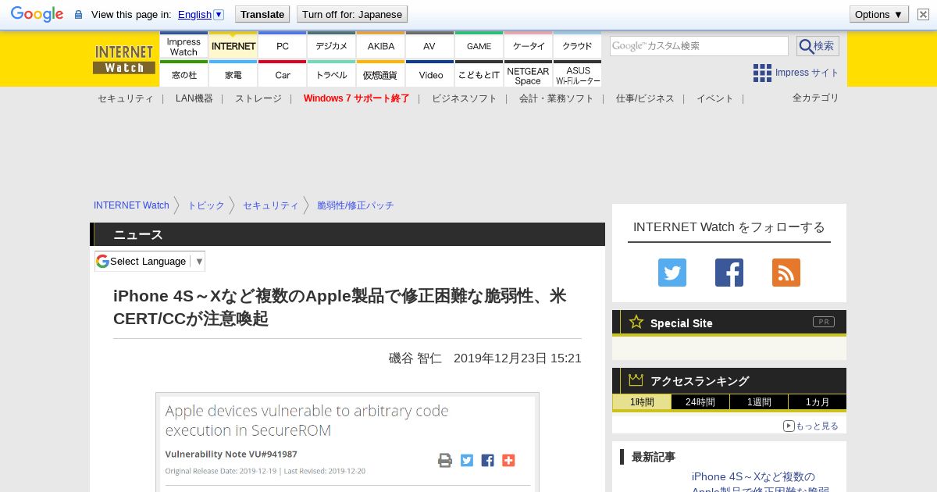This screenshot has width=937, height=492.
Task: Open the Facebook follow icon
Action: coord(729,273)
